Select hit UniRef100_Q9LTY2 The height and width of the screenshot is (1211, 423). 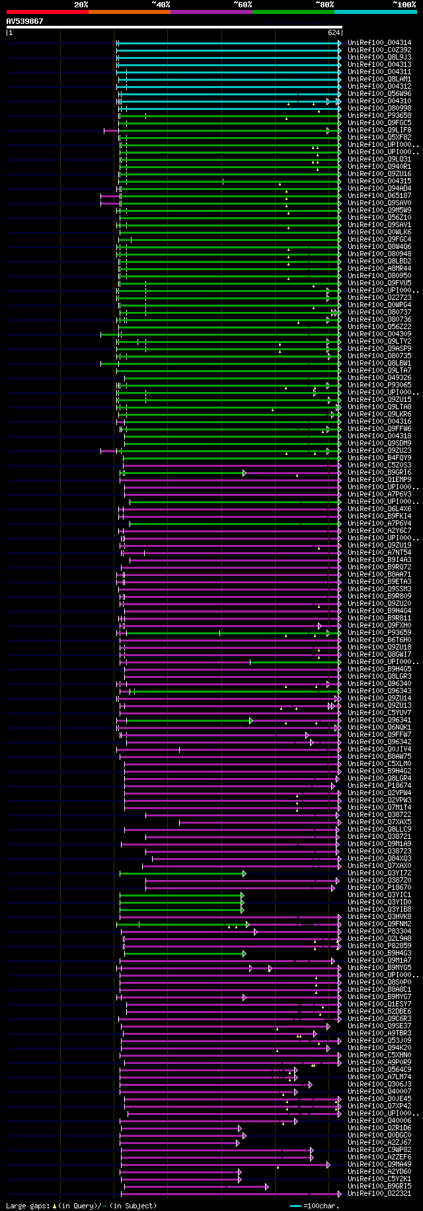click(x=379, y=341)
